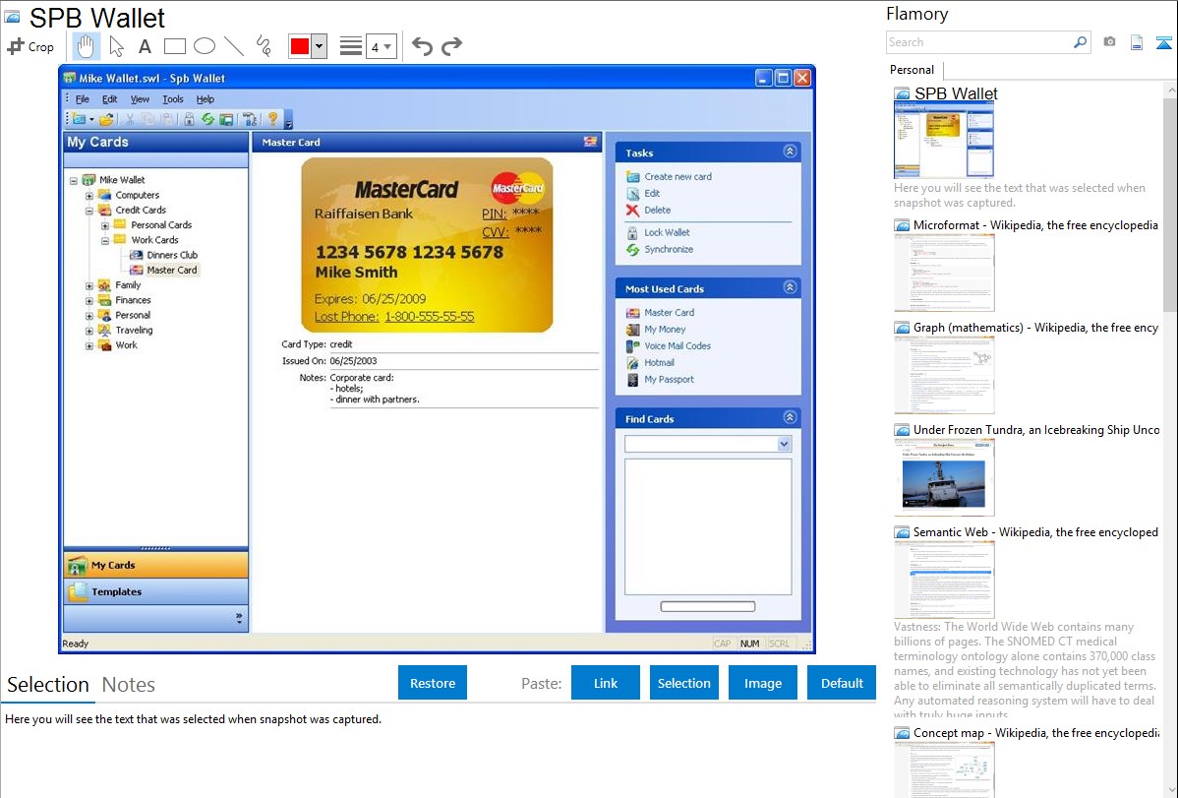The image size is (1178, 798).
Task: Click the scissors cut icon in Spb Wallet toolbar
Action: tap(129, 119)
